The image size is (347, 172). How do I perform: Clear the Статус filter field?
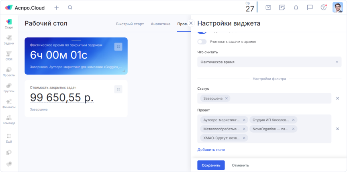[337, 99]
